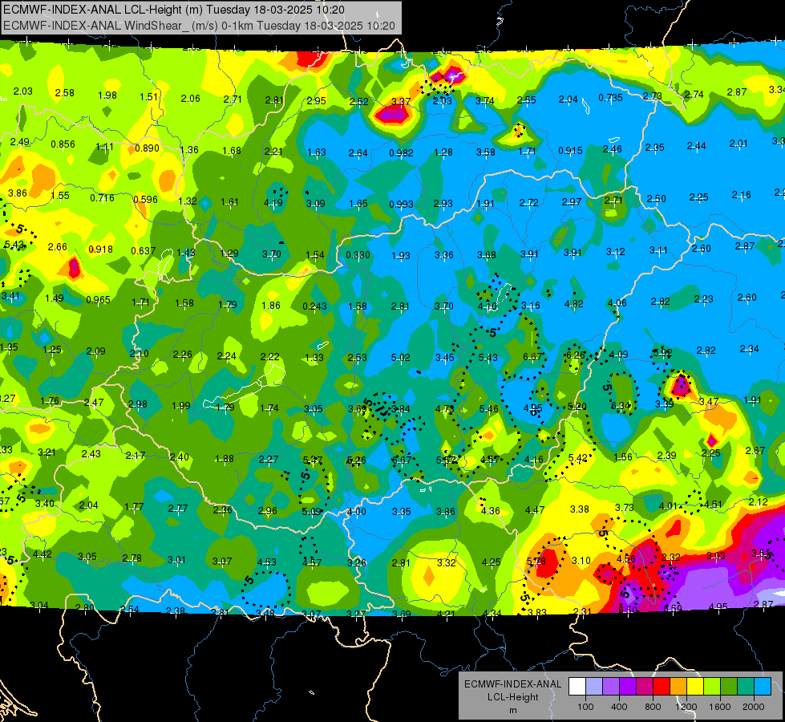Click the teal legend swatch left of 2000
This screenshot has height=722, width=785.
(746, 687)
